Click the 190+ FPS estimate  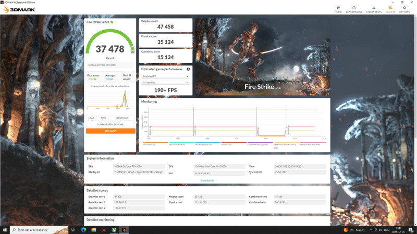(165, 90)
